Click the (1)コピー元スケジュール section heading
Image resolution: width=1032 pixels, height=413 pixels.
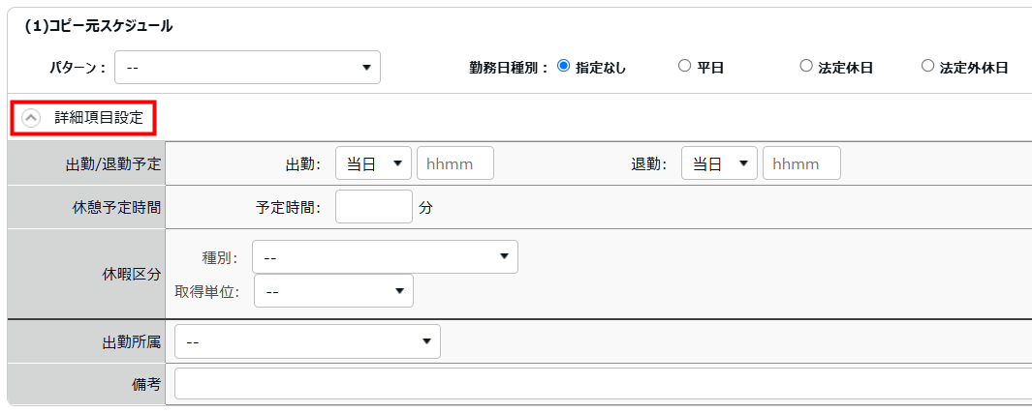98,26
